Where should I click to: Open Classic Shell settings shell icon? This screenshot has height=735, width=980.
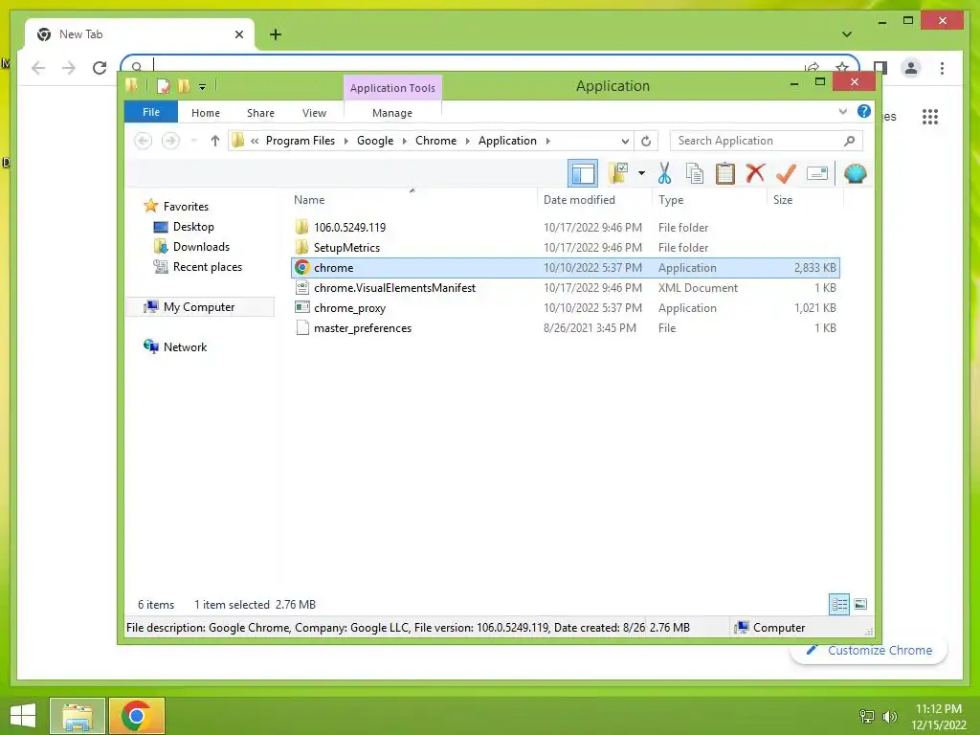pos(855,173)
